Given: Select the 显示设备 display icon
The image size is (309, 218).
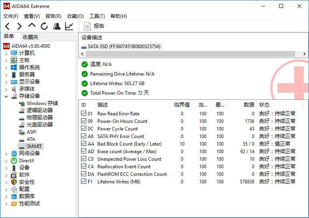Looking at the screenshot, I should pos(14,82).
